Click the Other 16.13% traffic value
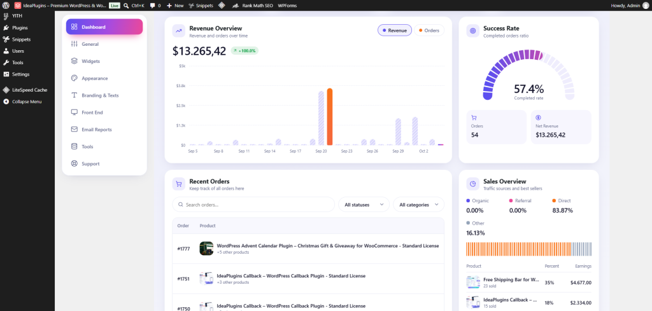Viewport: 652px width, 311px height. click(475, 233)
